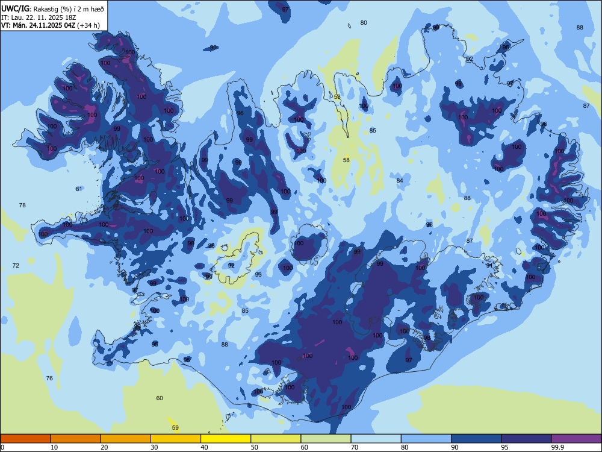Click the dark orange 0–10 legend swatch
This screenshot has width=602, height=452.
(25, 439)
